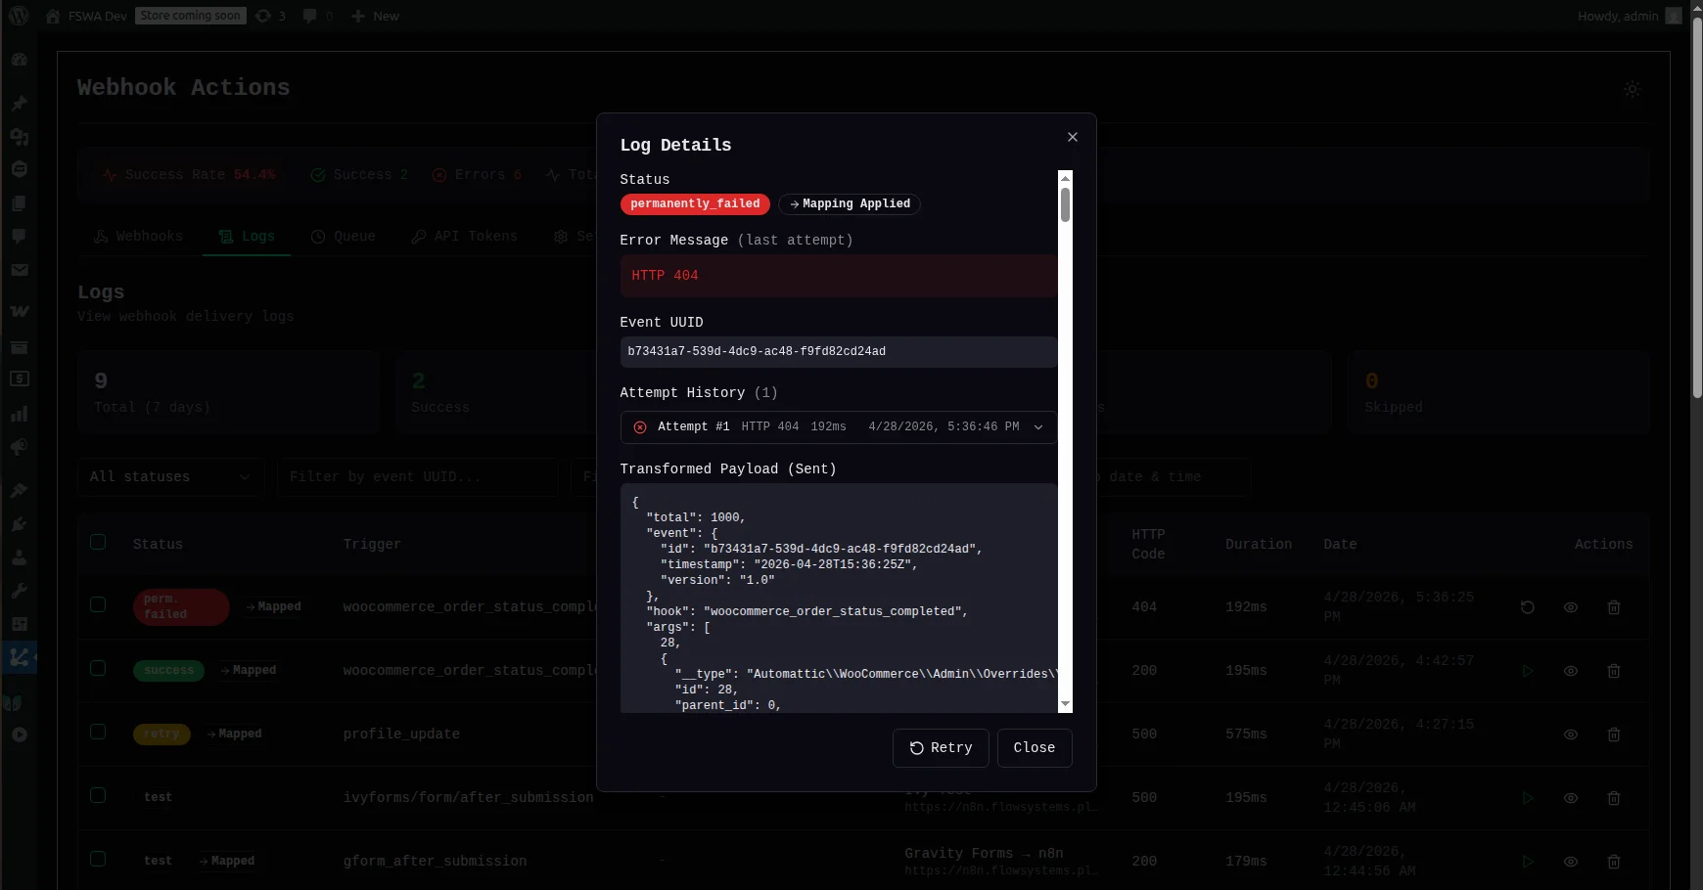Open the Media icon in the sidebar
Viewport: 1703px width, 890px height.
(19, 137)
